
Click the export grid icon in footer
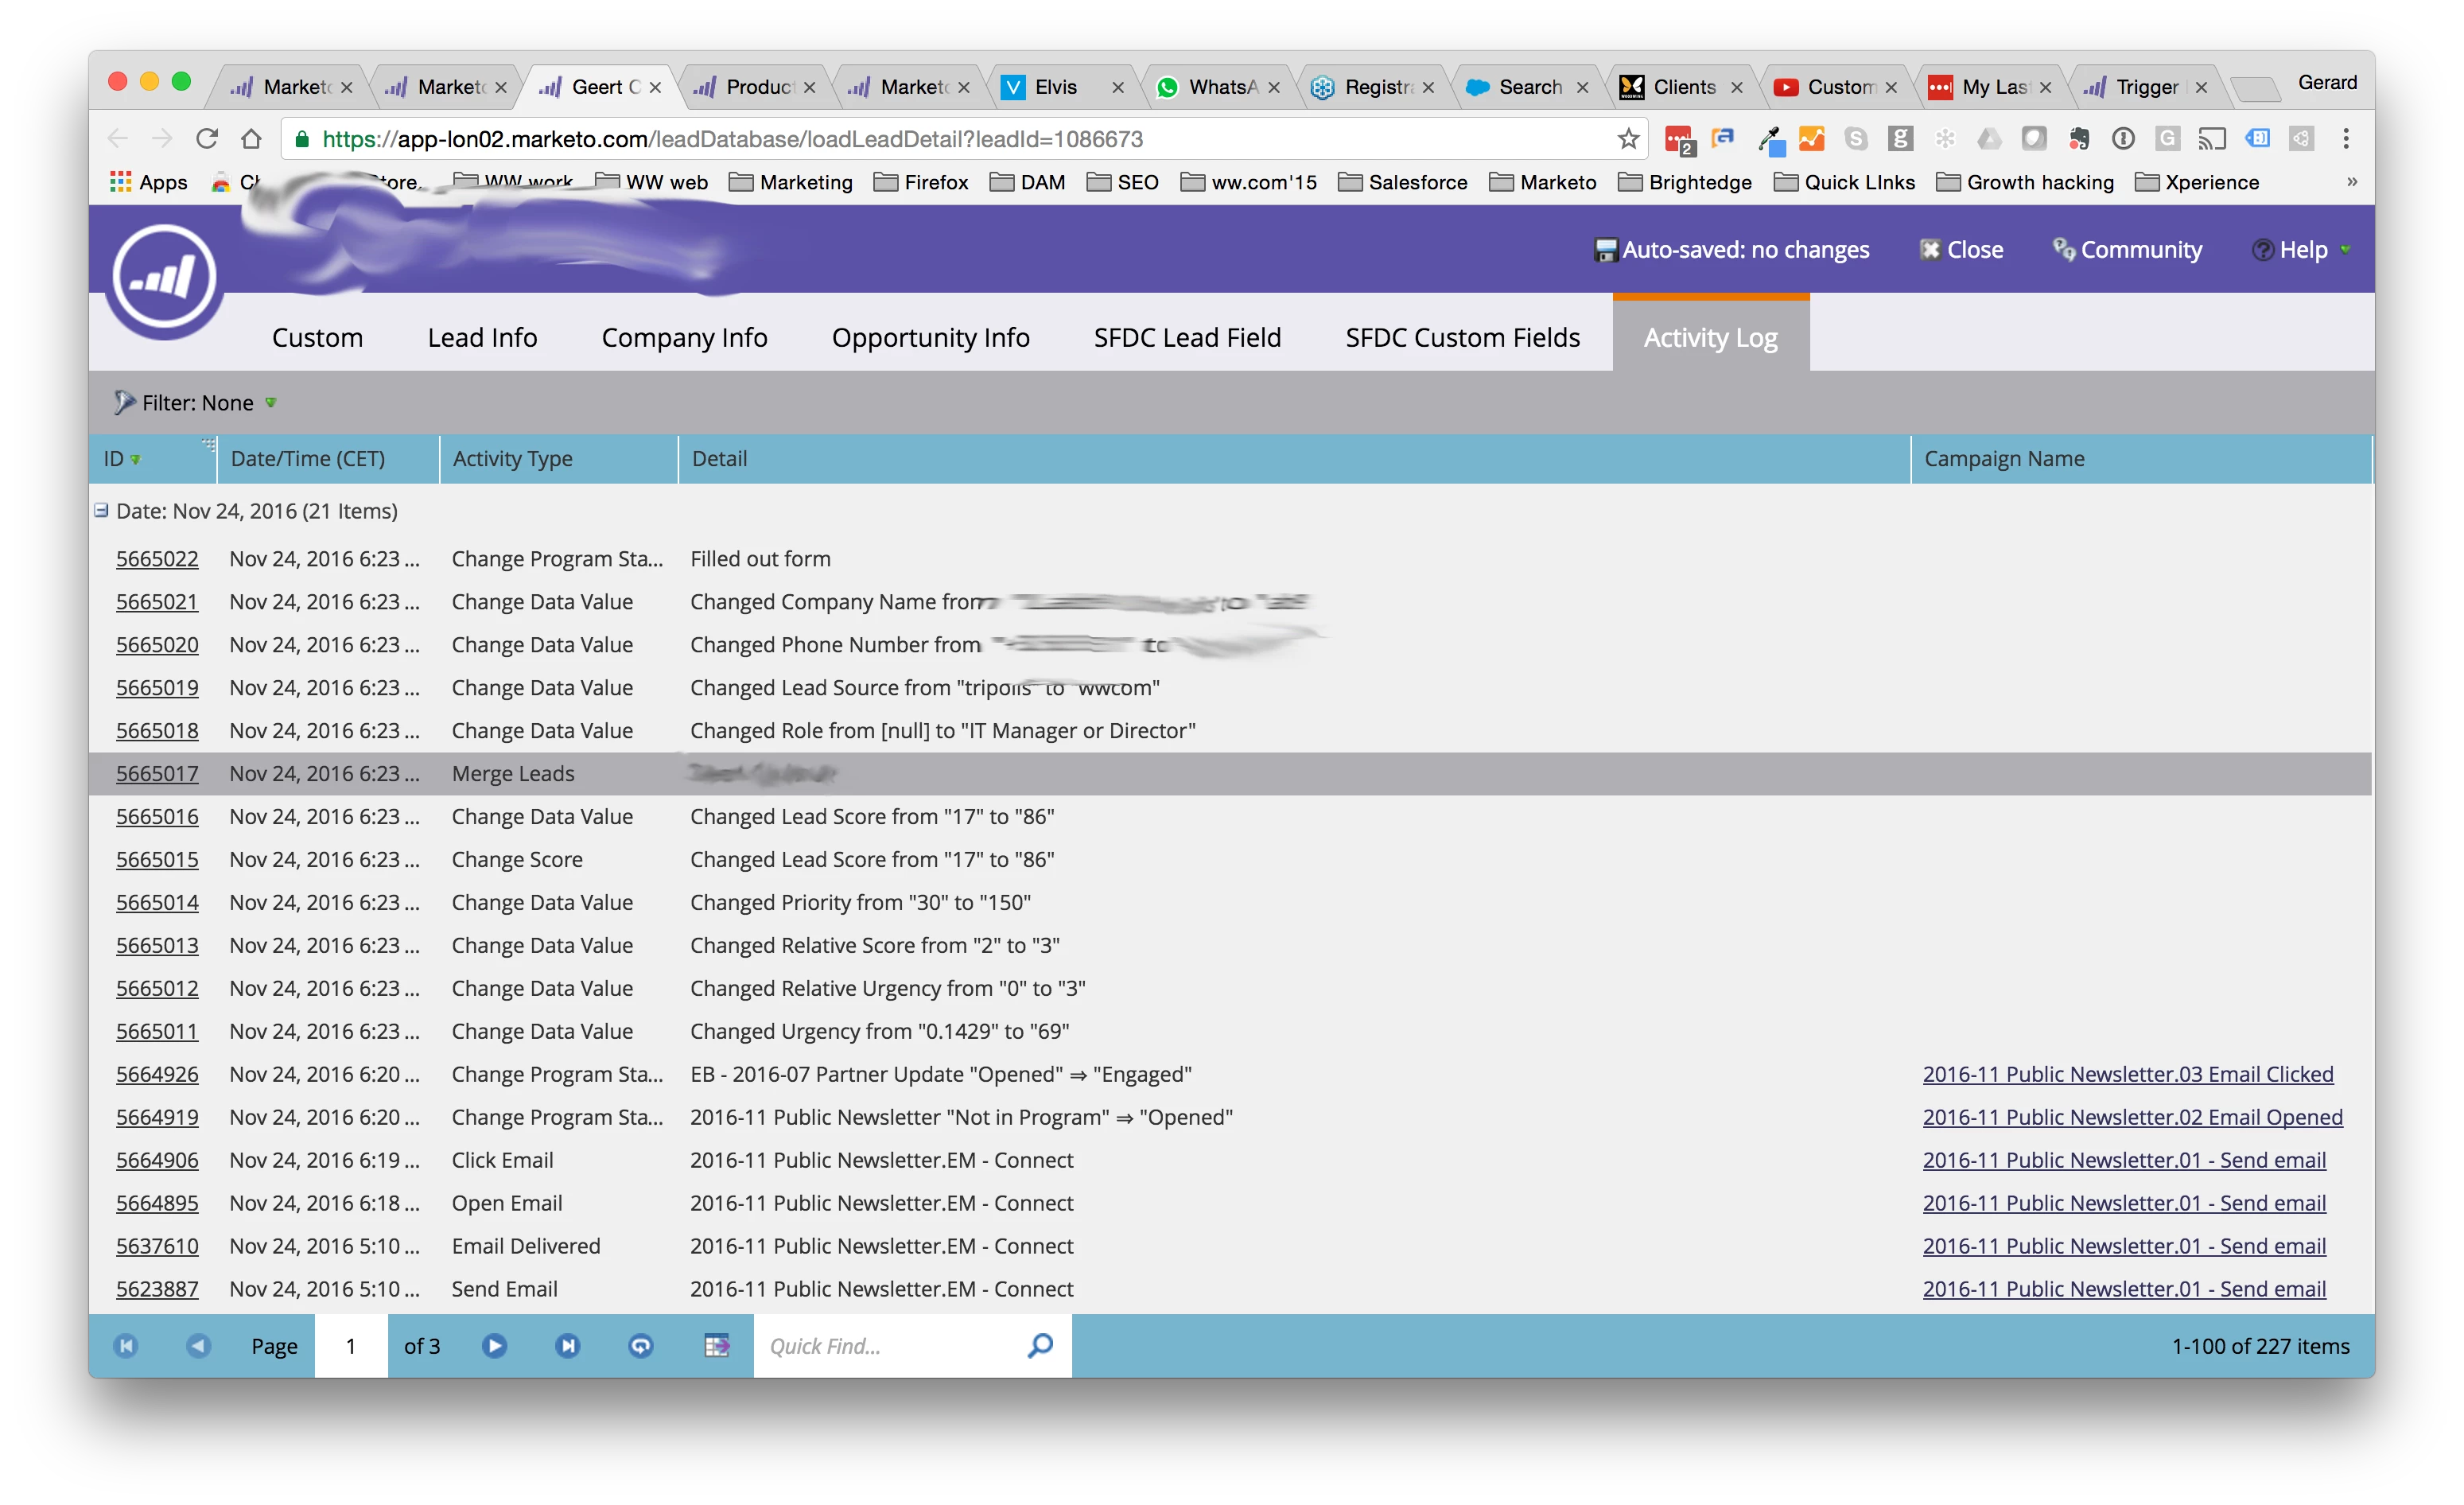[716, 1345]
